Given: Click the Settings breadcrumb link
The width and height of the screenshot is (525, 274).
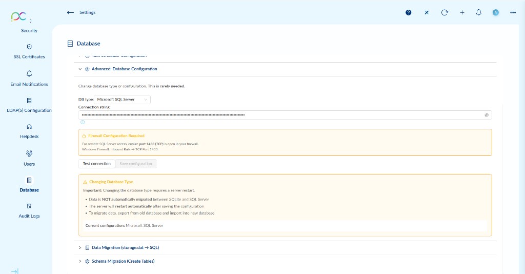Looking at the screenshot, I should [87, 12].
